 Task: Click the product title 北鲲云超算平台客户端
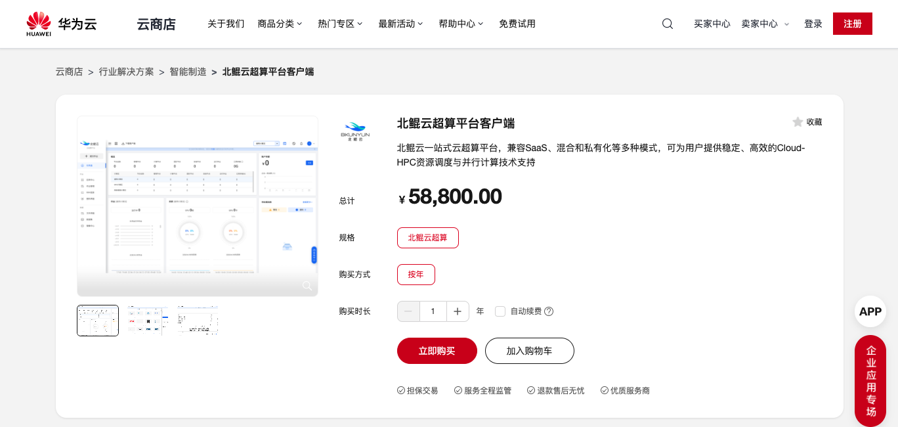click(x=456, y=124)
